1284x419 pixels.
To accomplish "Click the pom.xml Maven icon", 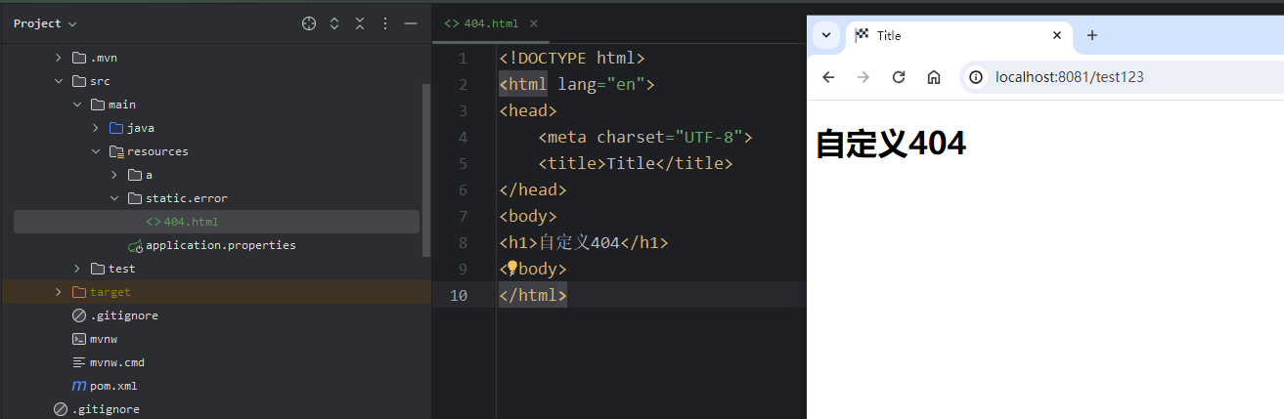I will (79, 386).
